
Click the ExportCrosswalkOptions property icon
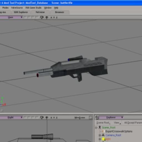pyautogui.click(x=103, y=131)
